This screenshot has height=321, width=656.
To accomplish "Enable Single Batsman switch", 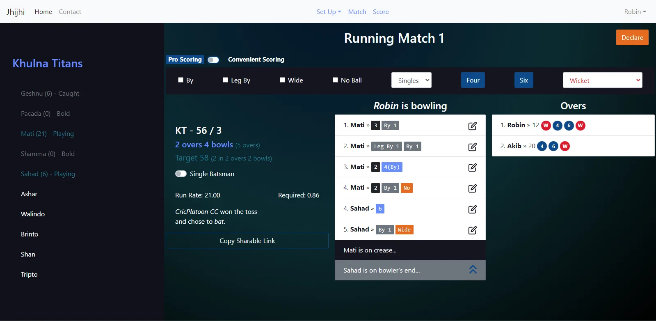I will pyautogui.click(x=181, y=174).
